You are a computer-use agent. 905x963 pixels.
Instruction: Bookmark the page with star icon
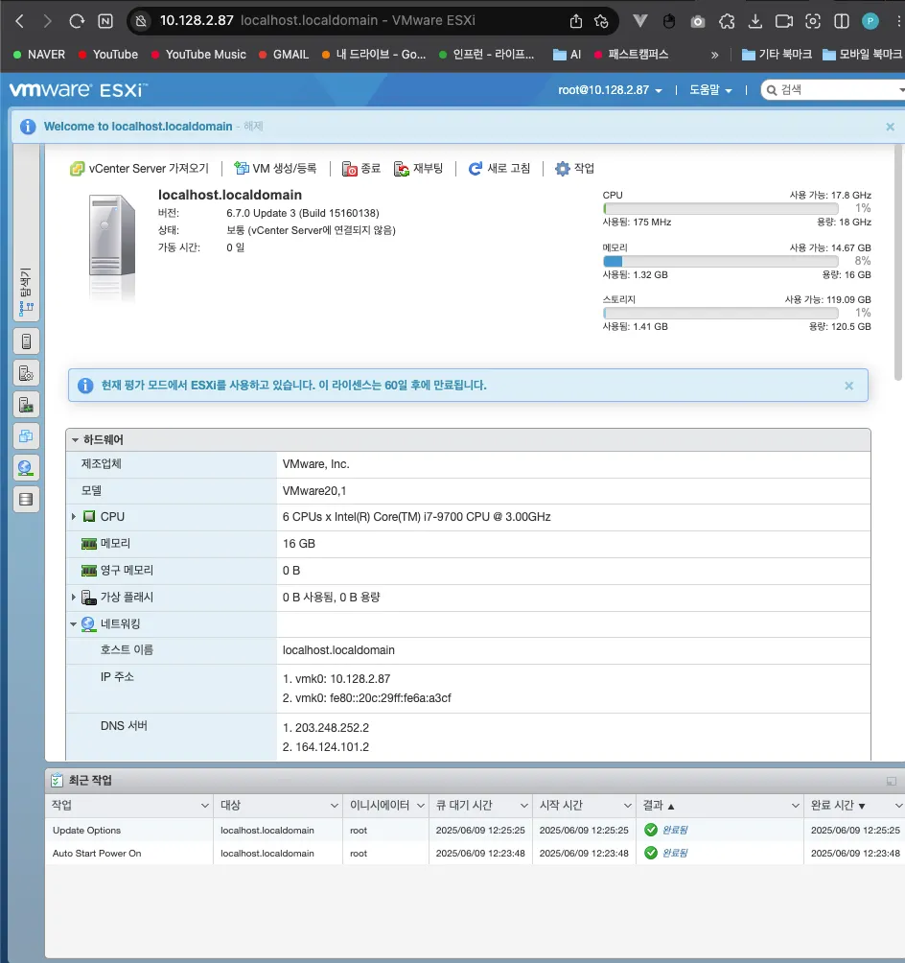pyautogui.click(x=601, y=21)
